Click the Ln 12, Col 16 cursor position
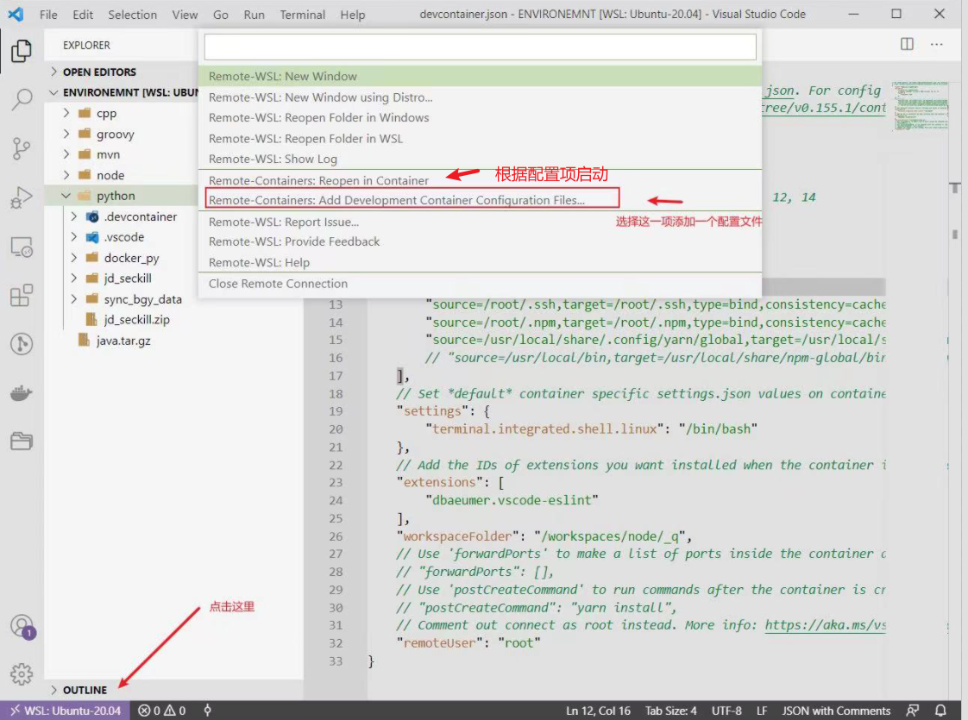Image resolution: width=968 pixels, height=720 pixels. pos(598,711)
